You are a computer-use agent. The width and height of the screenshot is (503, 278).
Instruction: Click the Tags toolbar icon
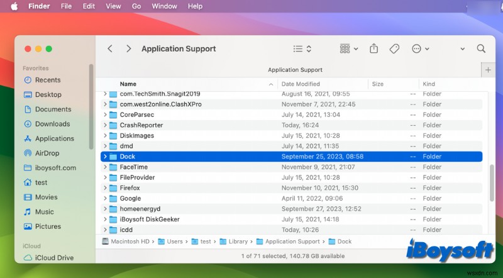tap(394, 49)
